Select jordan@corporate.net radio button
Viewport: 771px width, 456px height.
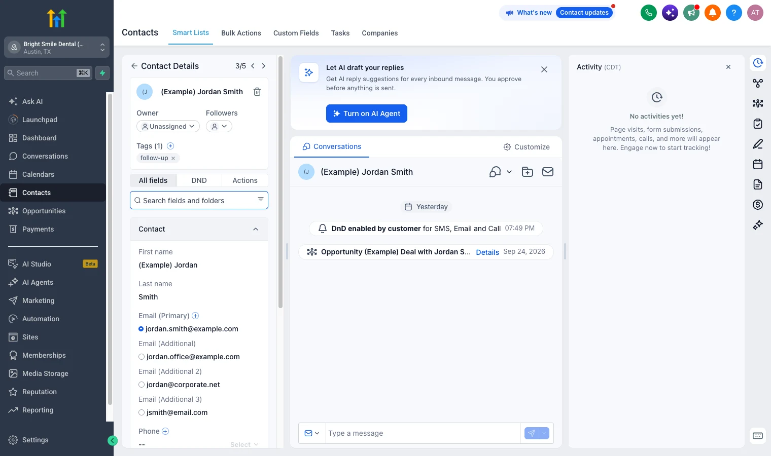coord(142,385)
